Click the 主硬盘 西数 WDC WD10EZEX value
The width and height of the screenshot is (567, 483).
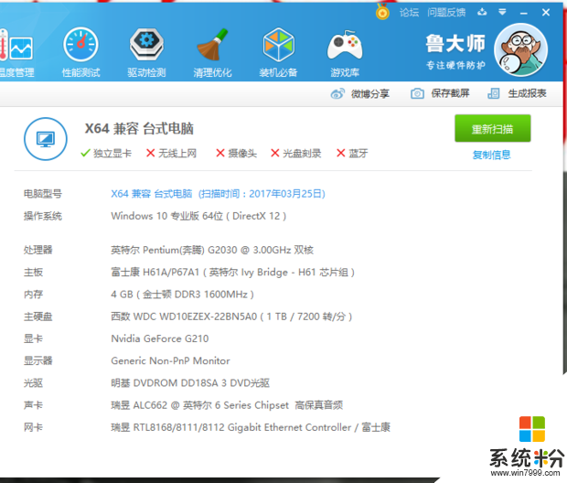pyautogui.click(x=231, y=317)
